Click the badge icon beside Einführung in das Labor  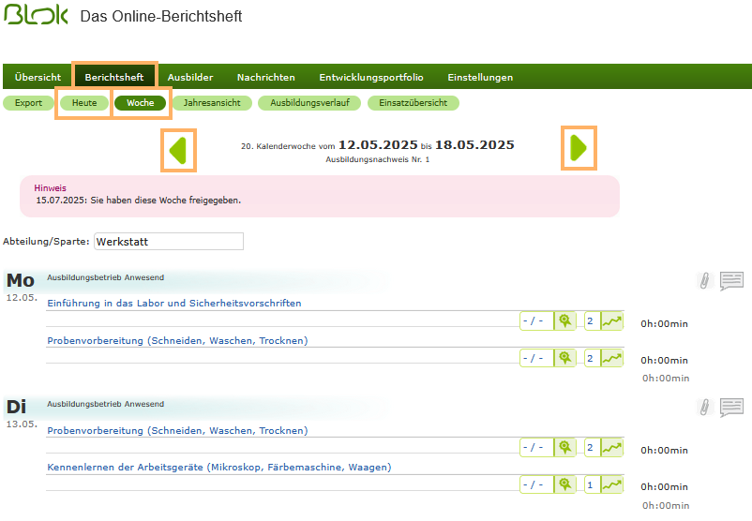coord(564,320)
